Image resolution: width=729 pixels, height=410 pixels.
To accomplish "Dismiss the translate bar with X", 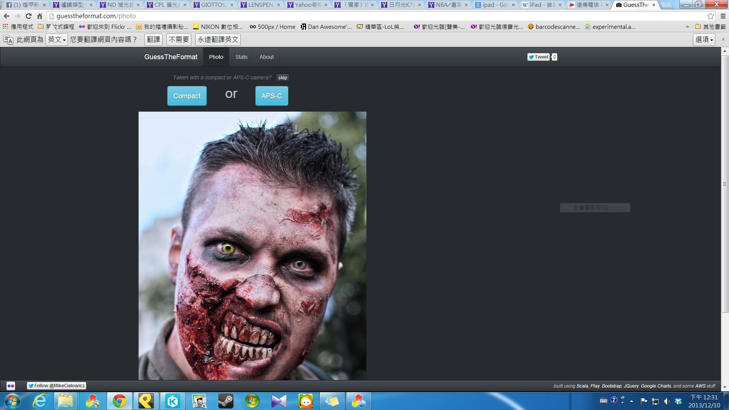I will [x=723, y=39].
